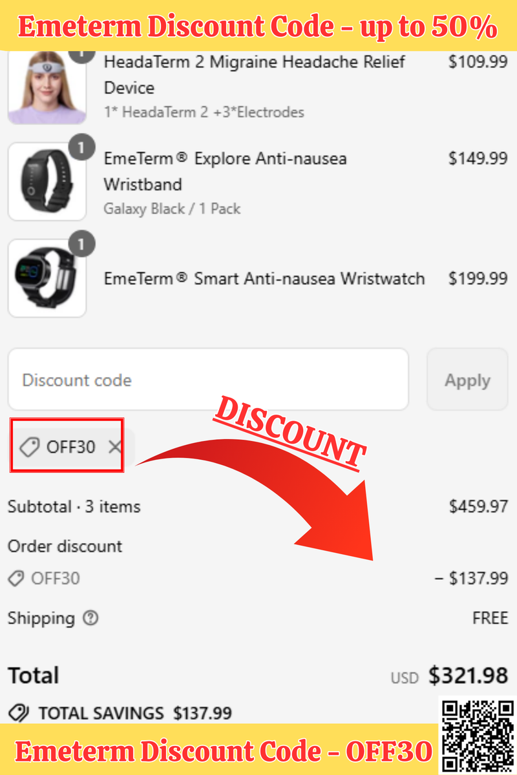
Task: Click the $321.98 total amount
Action: (x=468, y=676)
